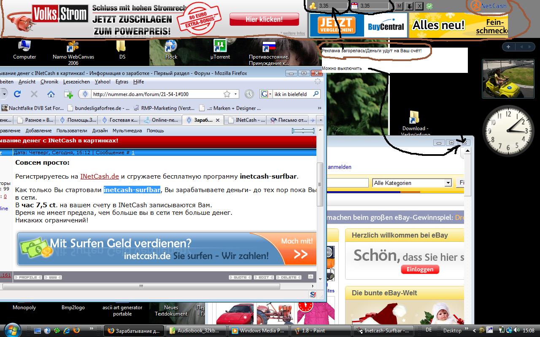Image resolution: width=540 pixels, height=337 pixels.
Task: Click the down-arrow button in the INetCash surfbar
Action: click(x=409, y=6)
